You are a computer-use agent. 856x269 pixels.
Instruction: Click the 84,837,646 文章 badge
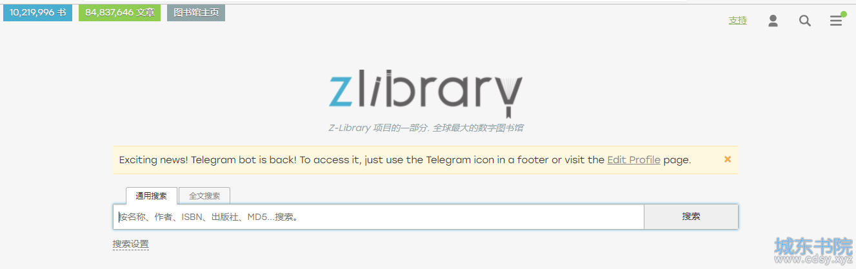coord(119,12)
